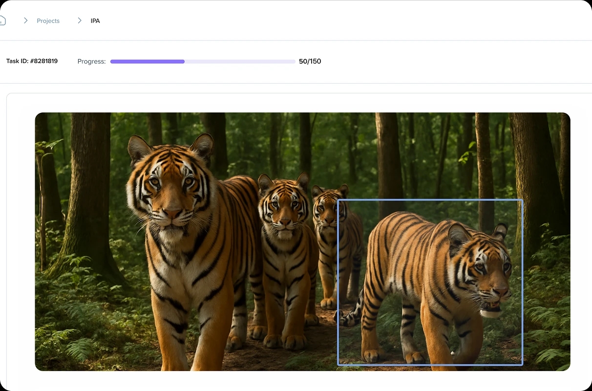
Task: Click the purple filled part of progress bar
Action: 147,62
